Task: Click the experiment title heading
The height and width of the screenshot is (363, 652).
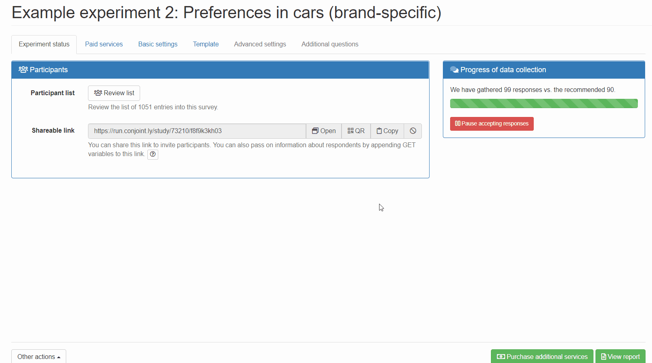Action: [226, 13]
